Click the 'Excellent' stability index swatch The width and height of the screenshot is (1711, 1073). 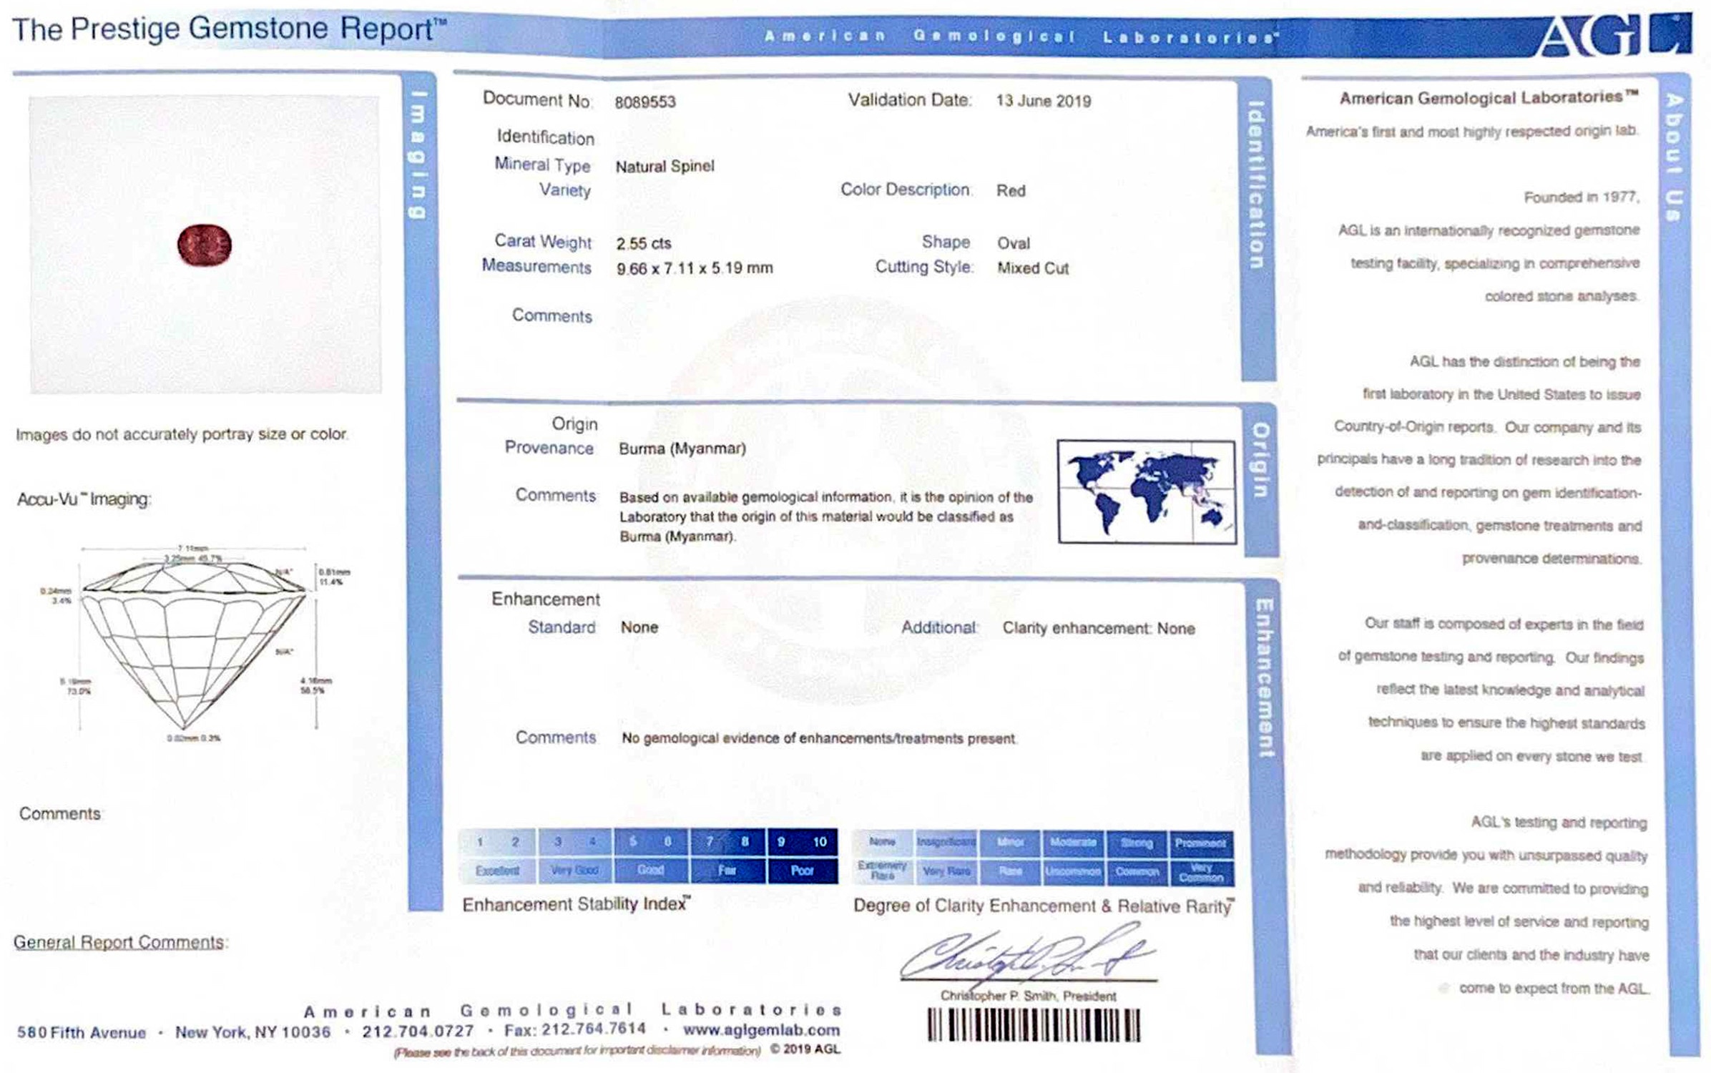pyautogui.click(x=497, y=871)
